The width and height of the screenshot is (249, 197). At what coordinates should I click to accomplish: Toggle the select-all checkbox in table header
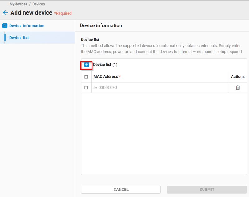tap(86, 77)
